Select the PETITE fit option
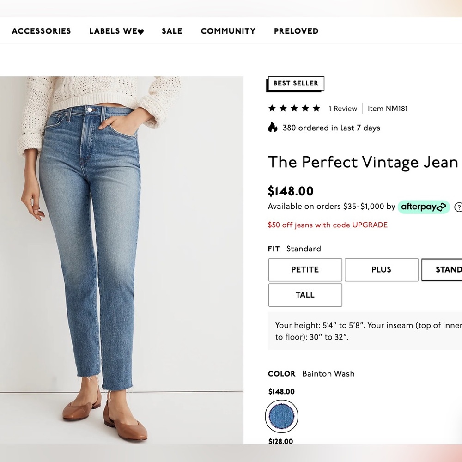462x462 pixels. click(304, 270)
